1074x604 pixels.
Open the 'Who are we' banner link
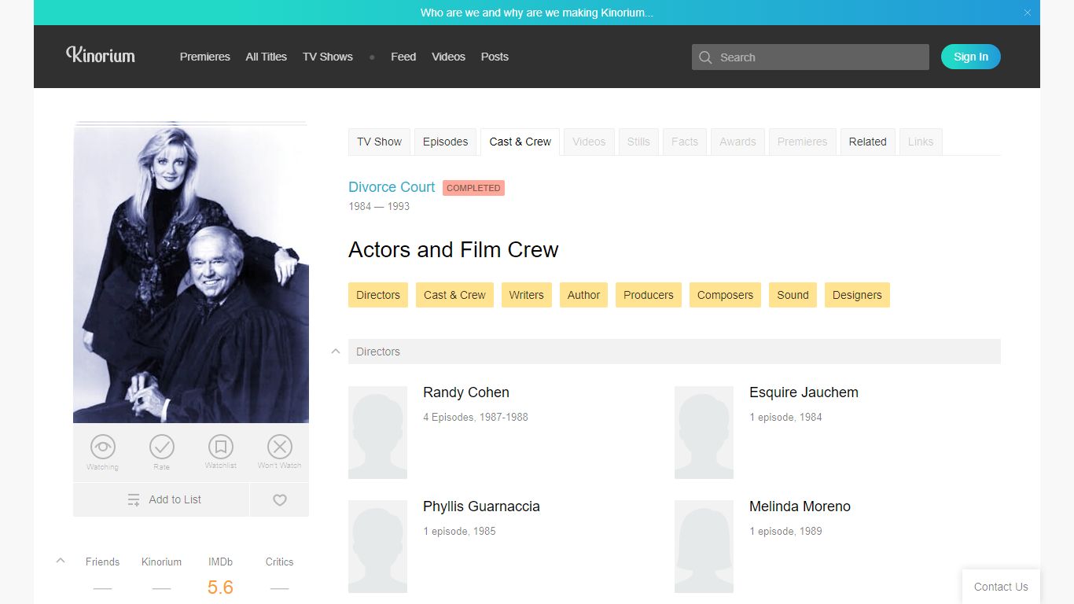pos(537,13)
